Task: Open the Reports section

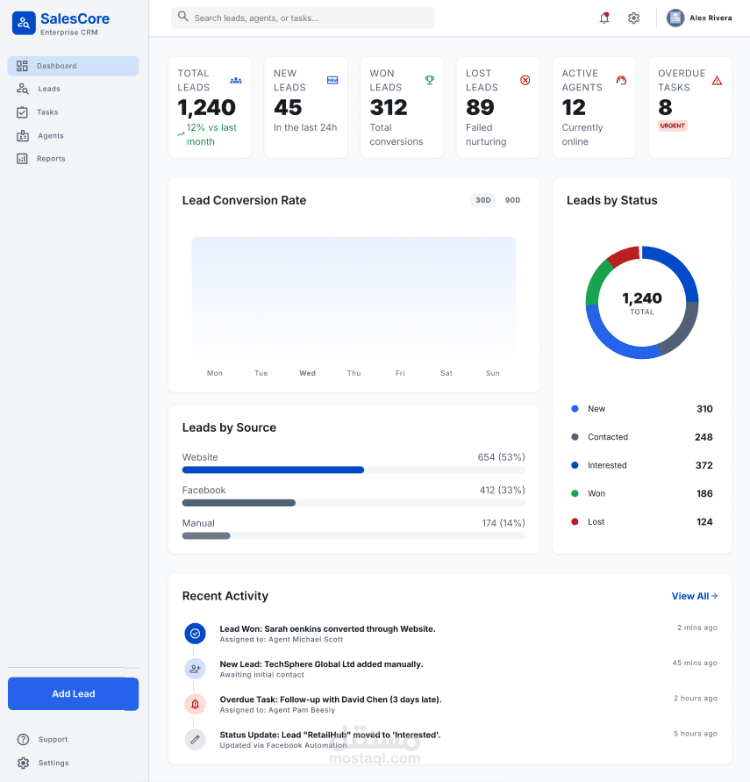Action: click(x=73, y=159)
